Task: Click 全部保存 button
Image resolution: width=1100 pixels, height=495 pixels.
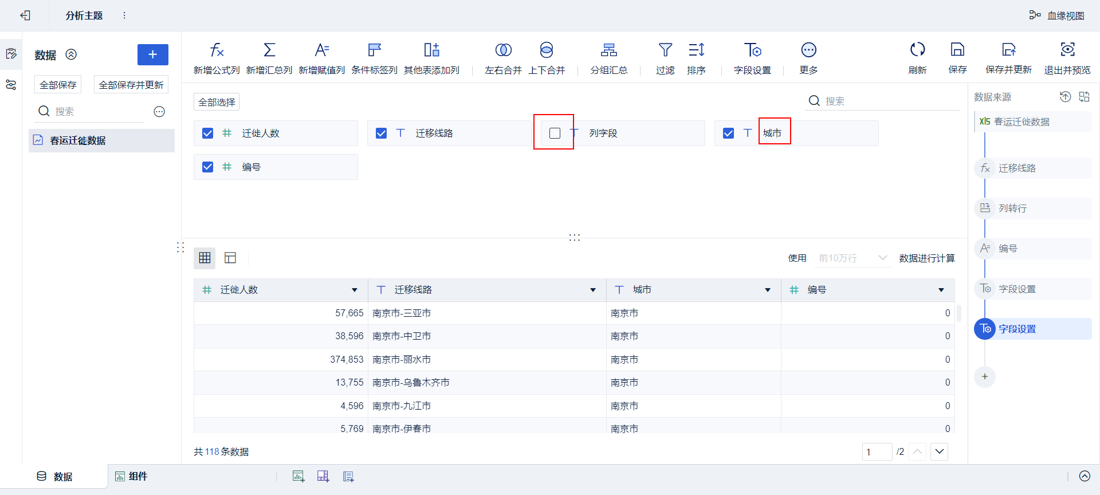Action: pos(58,85)
